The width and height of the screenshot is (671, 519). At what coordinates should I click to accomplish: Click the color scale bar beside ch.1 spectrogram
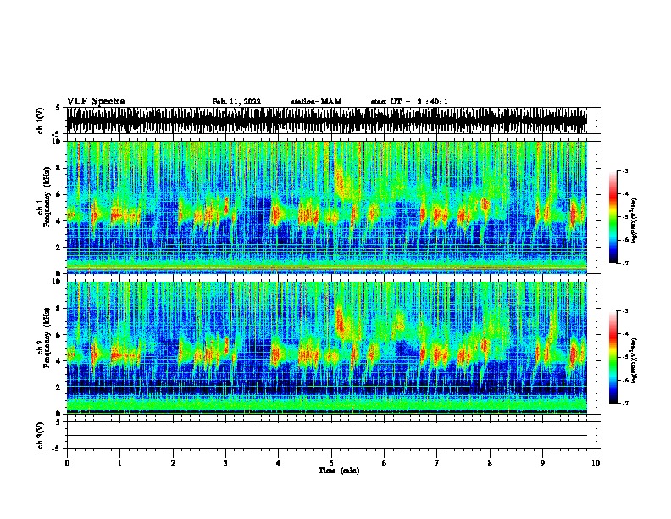pos(613,217)
